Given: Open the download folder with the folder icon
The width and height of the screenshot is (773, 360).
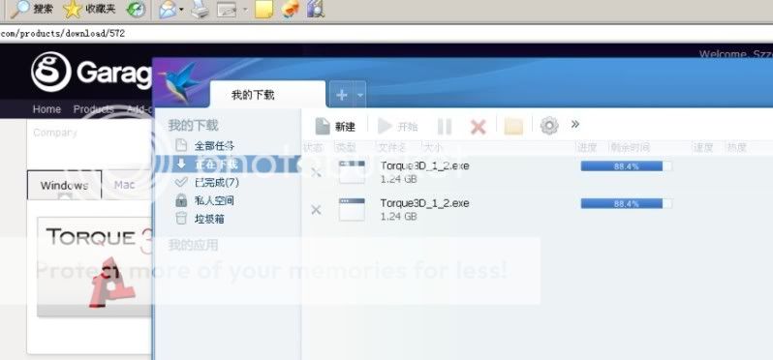Looking at the screenshot, I should point(513,127).
